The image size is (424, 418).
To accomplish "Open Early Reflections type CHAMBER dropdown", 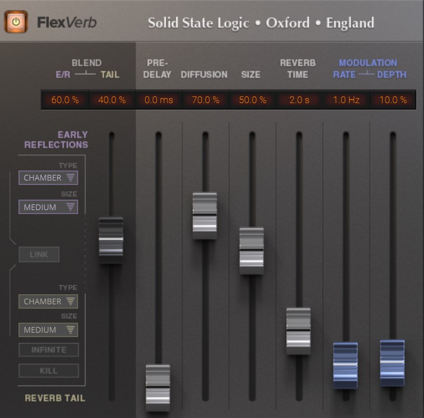I will click(48, 178).
